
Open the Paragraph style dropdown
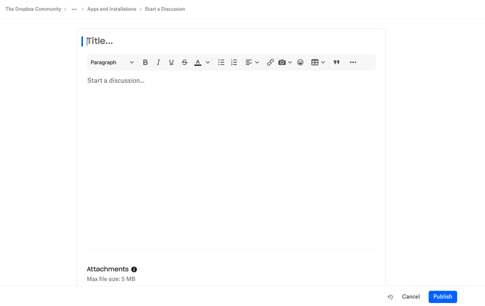[x=112, y=62]
